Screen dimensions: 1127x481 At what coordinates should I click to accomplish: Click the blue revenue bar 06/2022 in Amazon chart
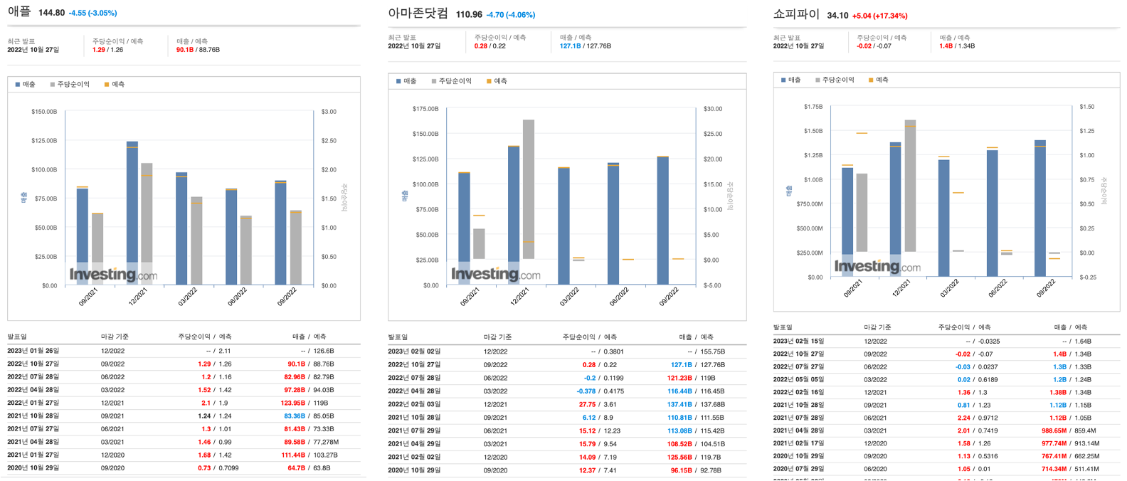point(613,224)
